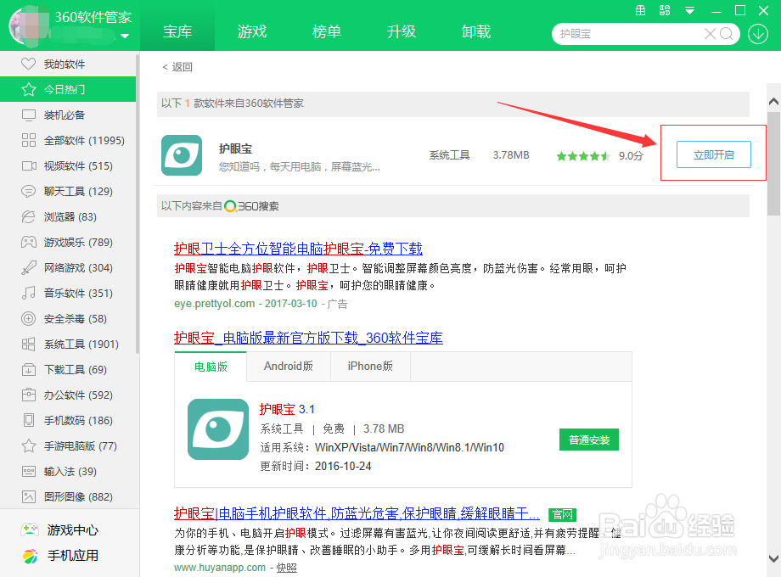Open title bar main menu triangle
This screenshot has width=781, height=577.
click(689, 10)
